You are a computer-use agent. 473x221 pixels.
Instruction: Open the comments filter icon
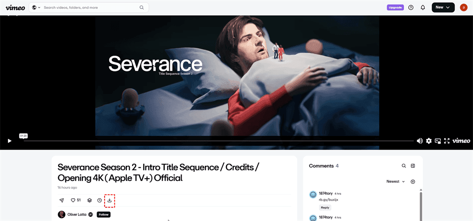point(413,181)
